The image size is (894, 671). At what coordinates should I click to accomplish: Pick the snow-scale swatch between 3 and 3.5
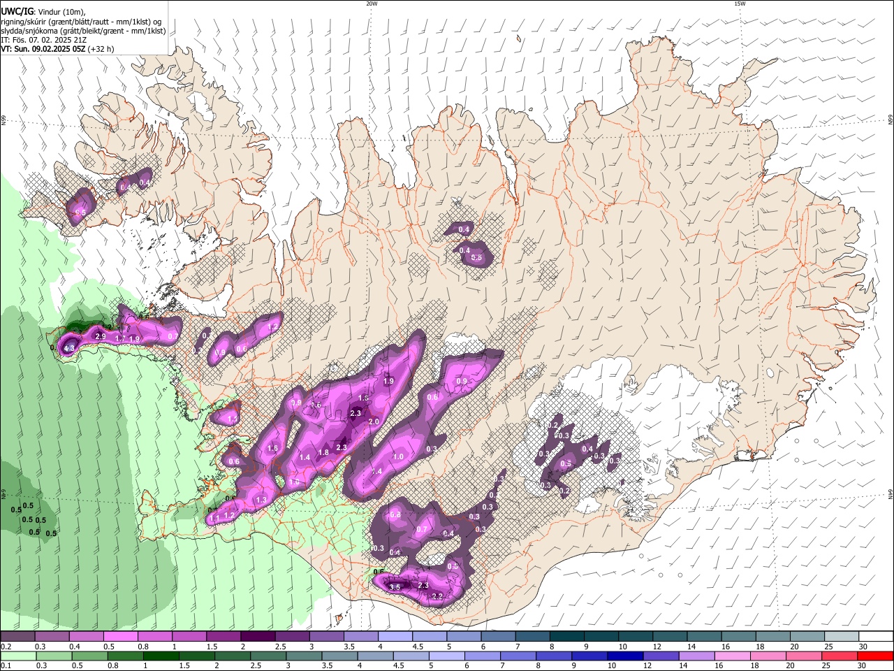click(326, 637)
